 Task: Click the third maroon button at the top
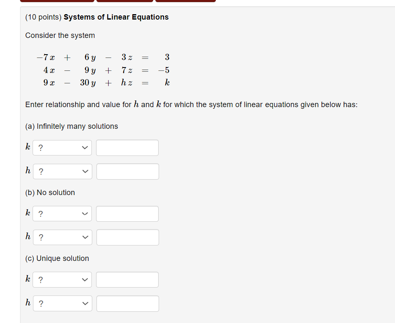185,1
